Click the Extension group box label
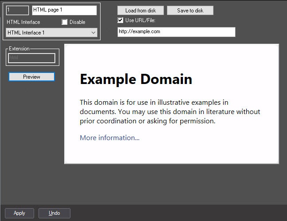The image size is (287, 221). click(x=19, y=49)
